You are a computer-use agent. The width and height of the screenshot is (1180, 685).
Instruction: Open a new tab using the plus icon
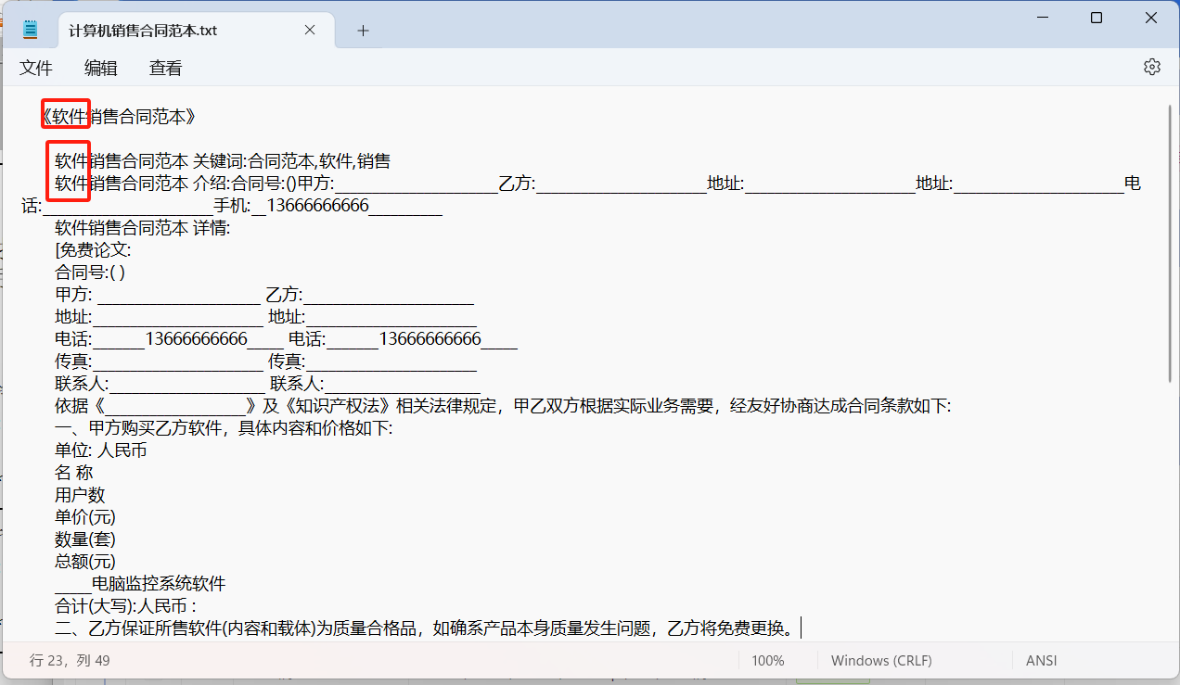pos(362,31)
